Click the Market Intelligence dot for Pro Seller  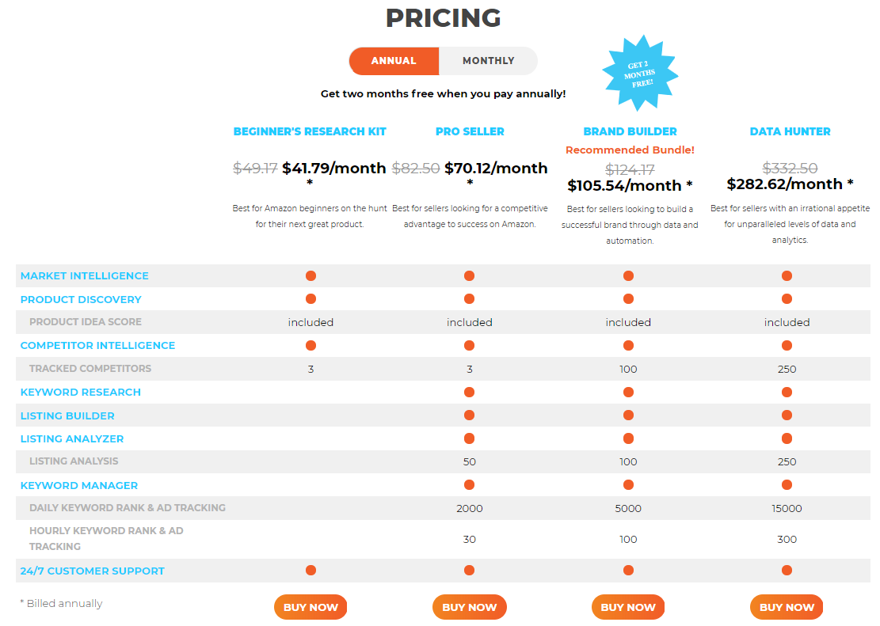coord(469,275)
